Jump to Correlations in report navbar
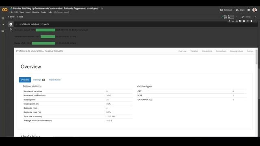Viewport: 260px width, 146px height. coord(221,51)
